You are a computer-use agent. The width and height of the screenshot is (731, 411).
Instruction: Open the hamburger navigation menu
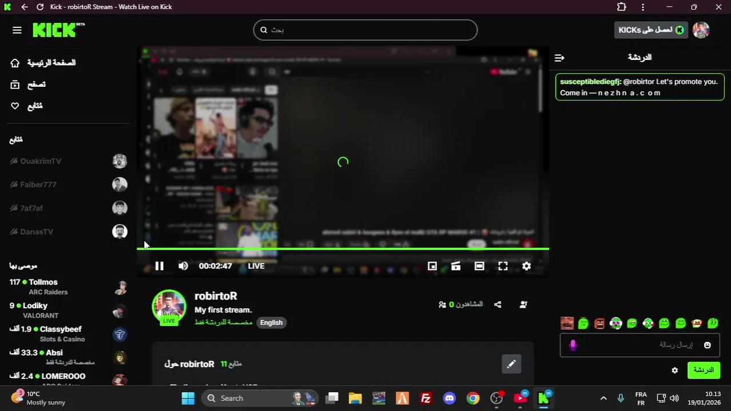tap(17, 30)
